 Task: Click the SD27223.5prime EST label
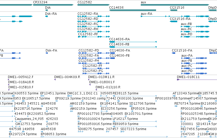(x=133, y=129)
